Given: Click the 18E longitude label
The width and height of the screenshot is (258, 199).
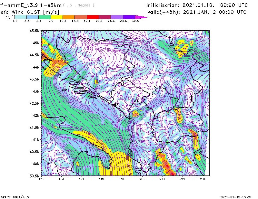Looking at the screenshot, I should [102, 179].
